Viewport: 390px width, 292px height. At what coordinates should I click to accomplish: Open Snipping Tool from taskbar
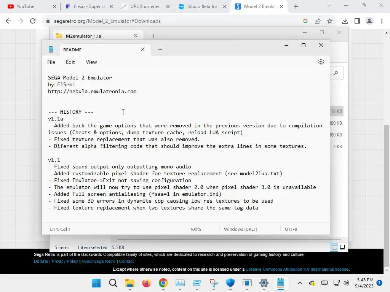click(x=214, y=283)
